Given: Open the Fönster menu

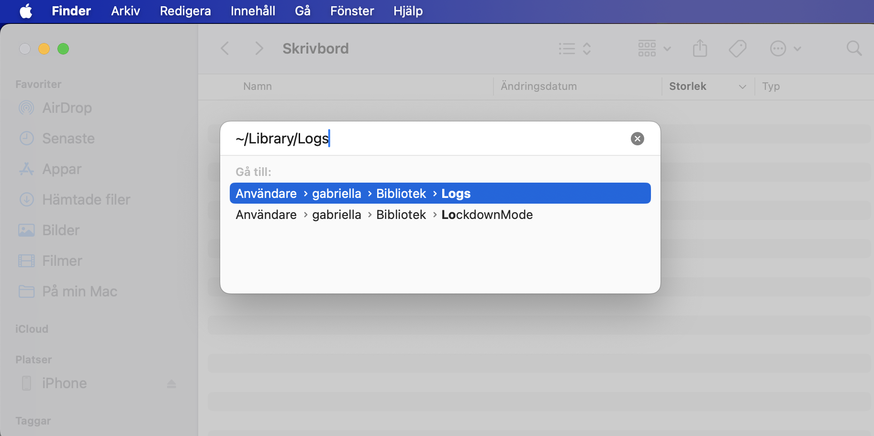Looking at the screenshot, I should click(x=352, y=11).
